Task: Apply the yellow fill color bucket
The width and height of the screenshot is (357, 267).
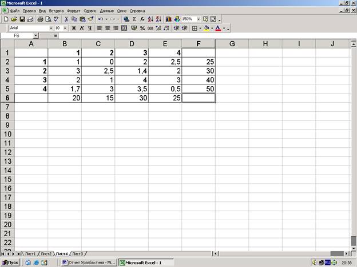Action: click(207, 28)
